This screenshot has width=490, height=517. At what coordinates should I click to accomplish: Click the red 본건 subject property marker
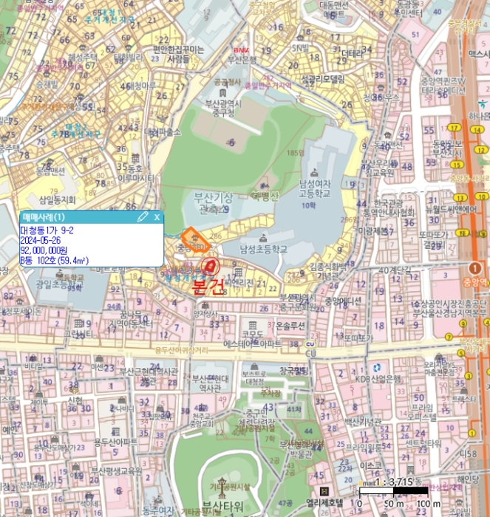click(210, 267)
